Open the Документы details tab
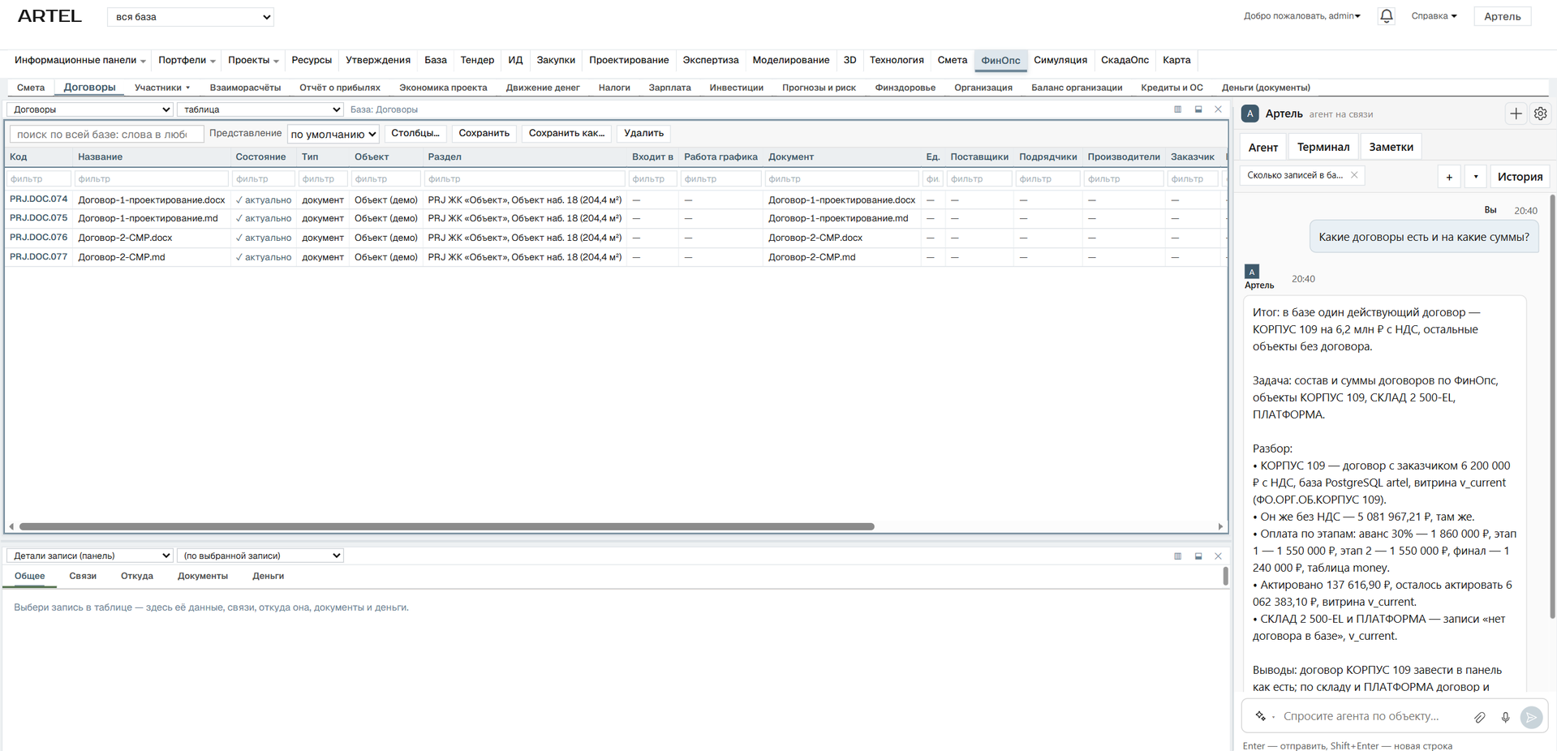Screen dimensions: 1557x751 [x=203, y=576]
